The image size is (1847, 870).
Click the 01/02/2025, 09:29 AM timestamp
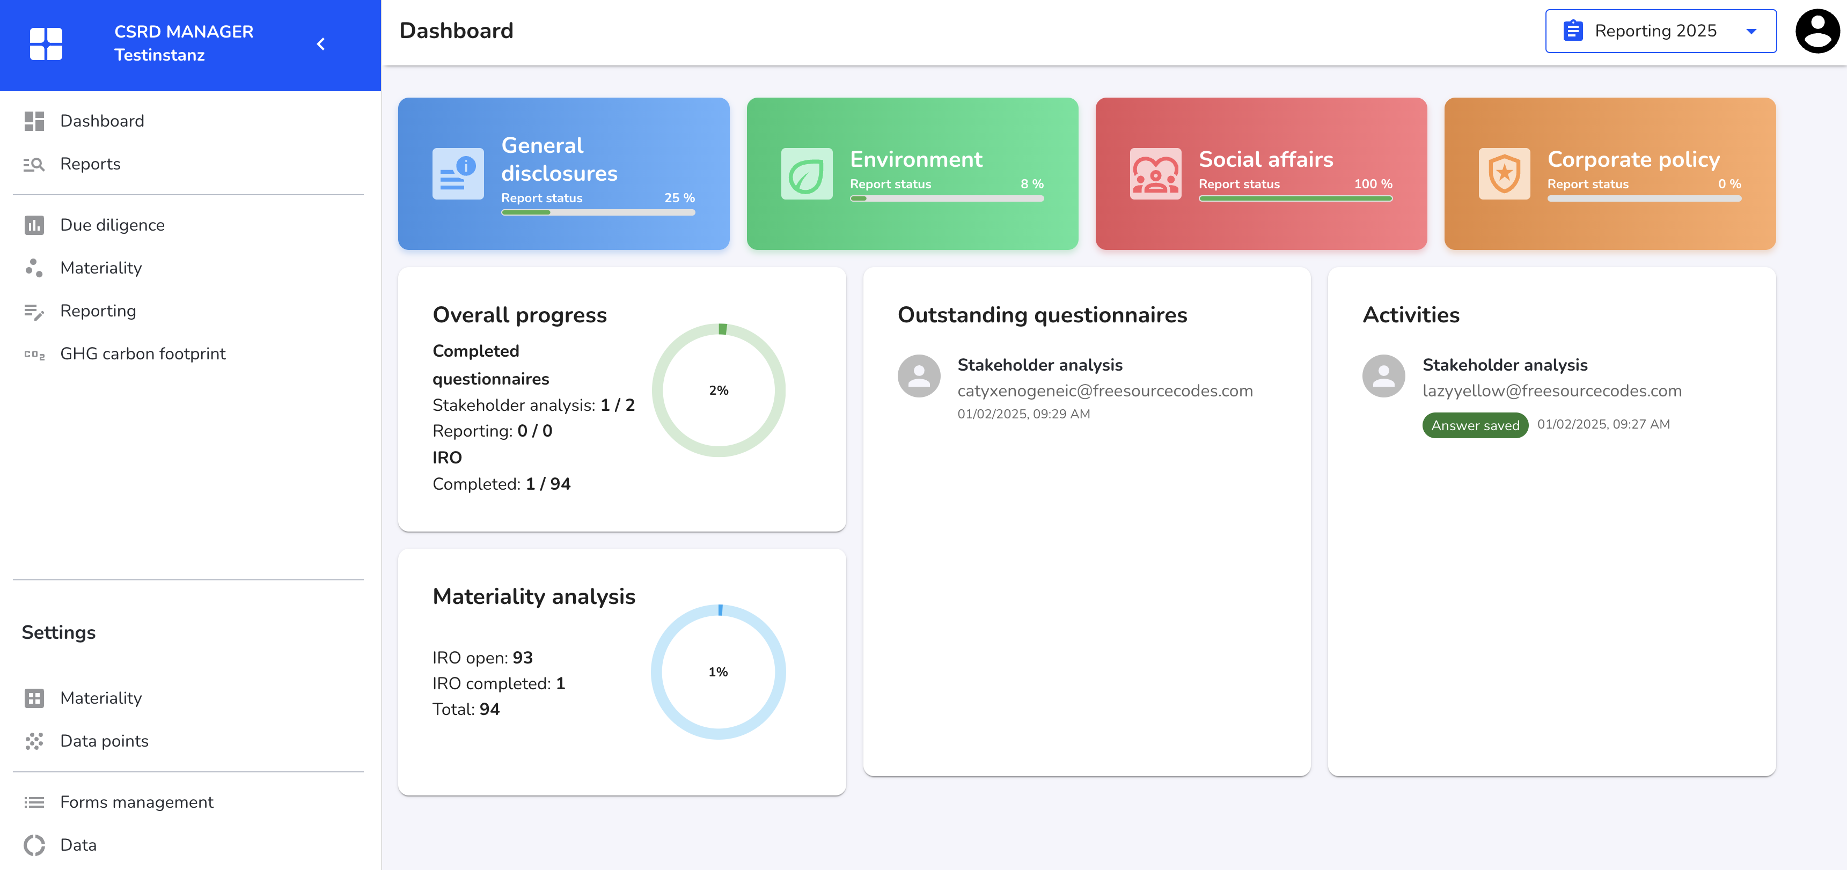[x=1023, y=414]
